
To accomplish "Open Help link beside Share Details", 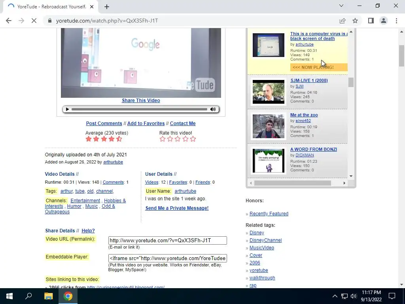I will pyautogui.click(x=88, y=231).
